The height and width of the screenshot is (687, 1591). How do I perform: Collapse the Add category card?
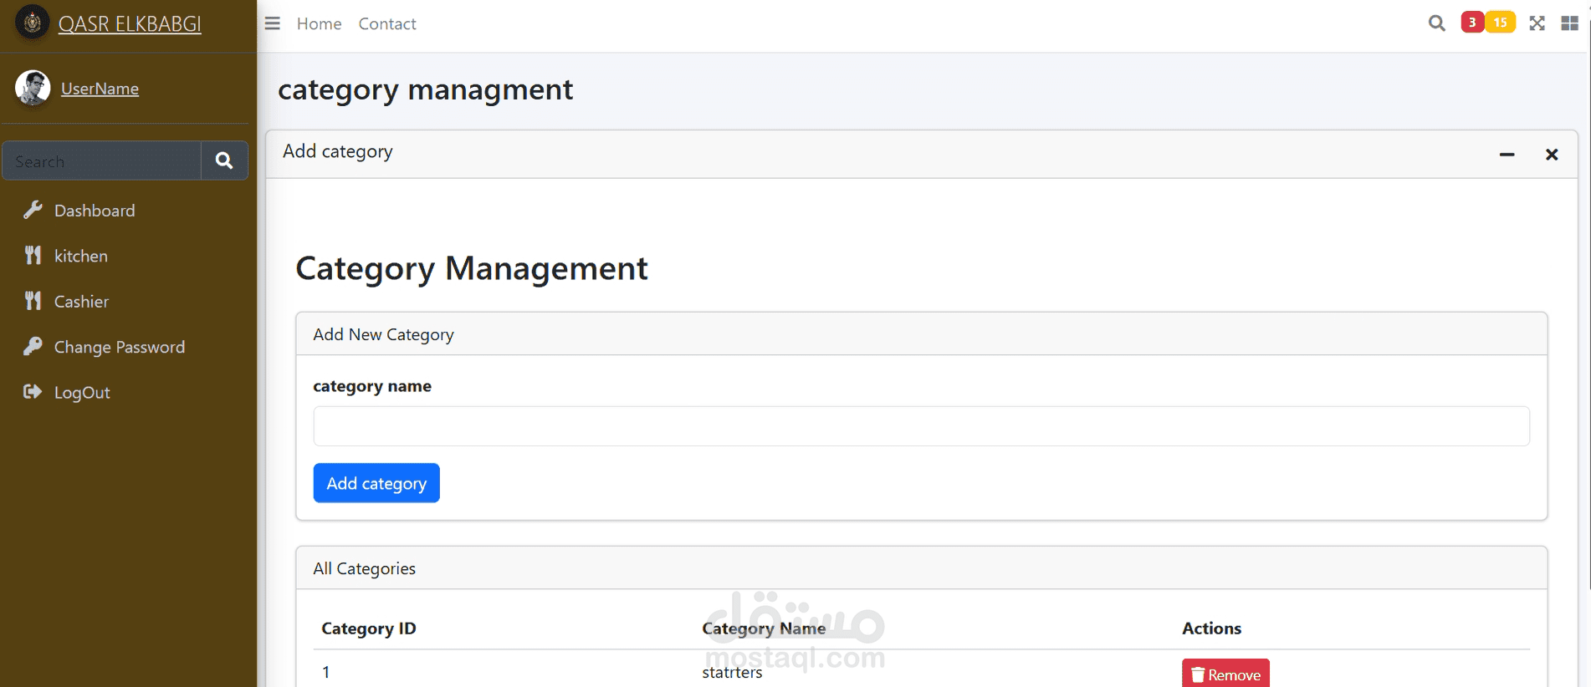1507,155
